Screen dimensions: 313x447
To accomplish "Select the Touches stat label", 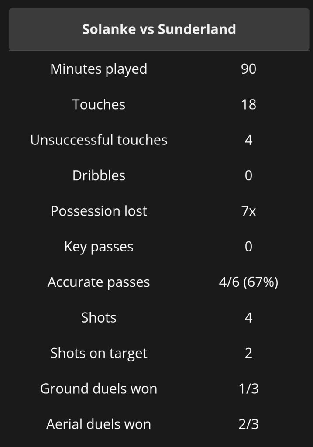I will [99, 104].
